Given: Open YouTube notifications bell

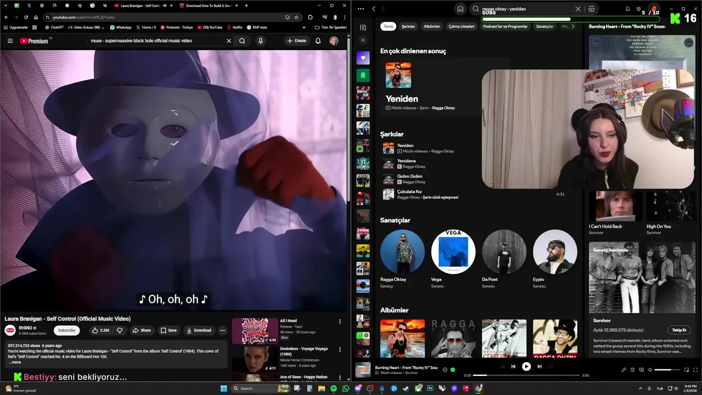Looking at the screenshot, I should (318, 41).
